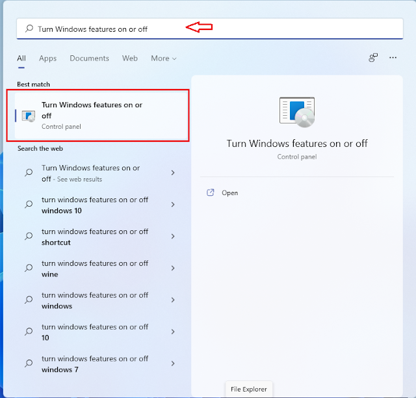
Task: Click search icon beside 'windows 7' suggestion
Action: (29, 364)
